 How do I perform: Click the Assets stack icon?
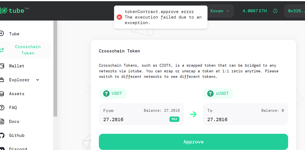point(2,94)
